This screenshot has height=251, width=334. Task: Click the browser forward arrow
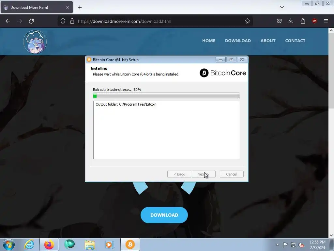[20, 21]
